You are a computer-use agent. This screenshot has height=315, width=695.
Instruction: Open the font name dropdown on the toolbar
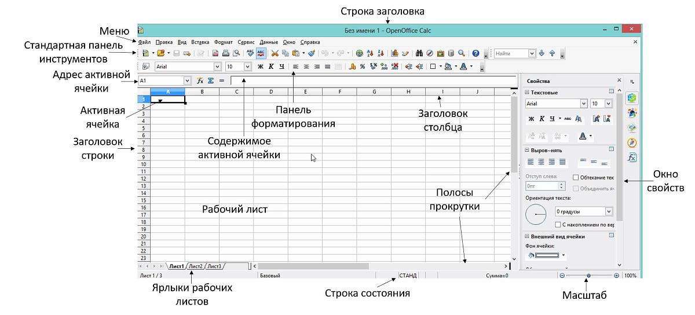coord(217,67)
